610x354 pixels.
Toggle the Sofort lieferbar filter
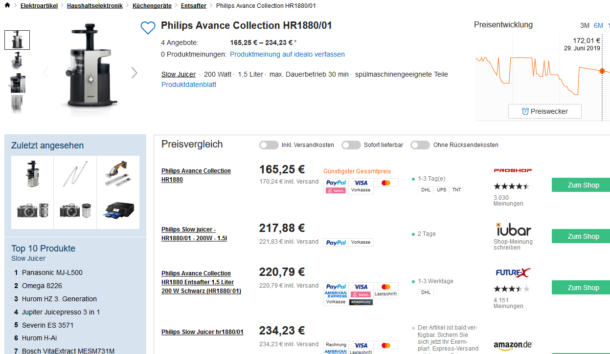[351, 145]
